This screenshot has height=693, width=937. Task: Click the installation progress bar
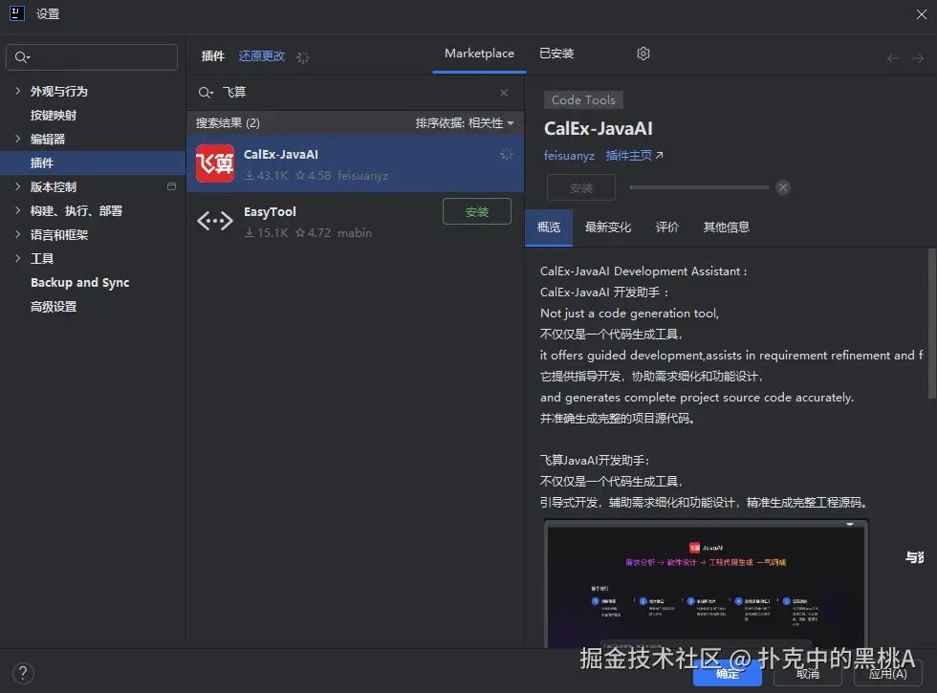click(699, 187)
